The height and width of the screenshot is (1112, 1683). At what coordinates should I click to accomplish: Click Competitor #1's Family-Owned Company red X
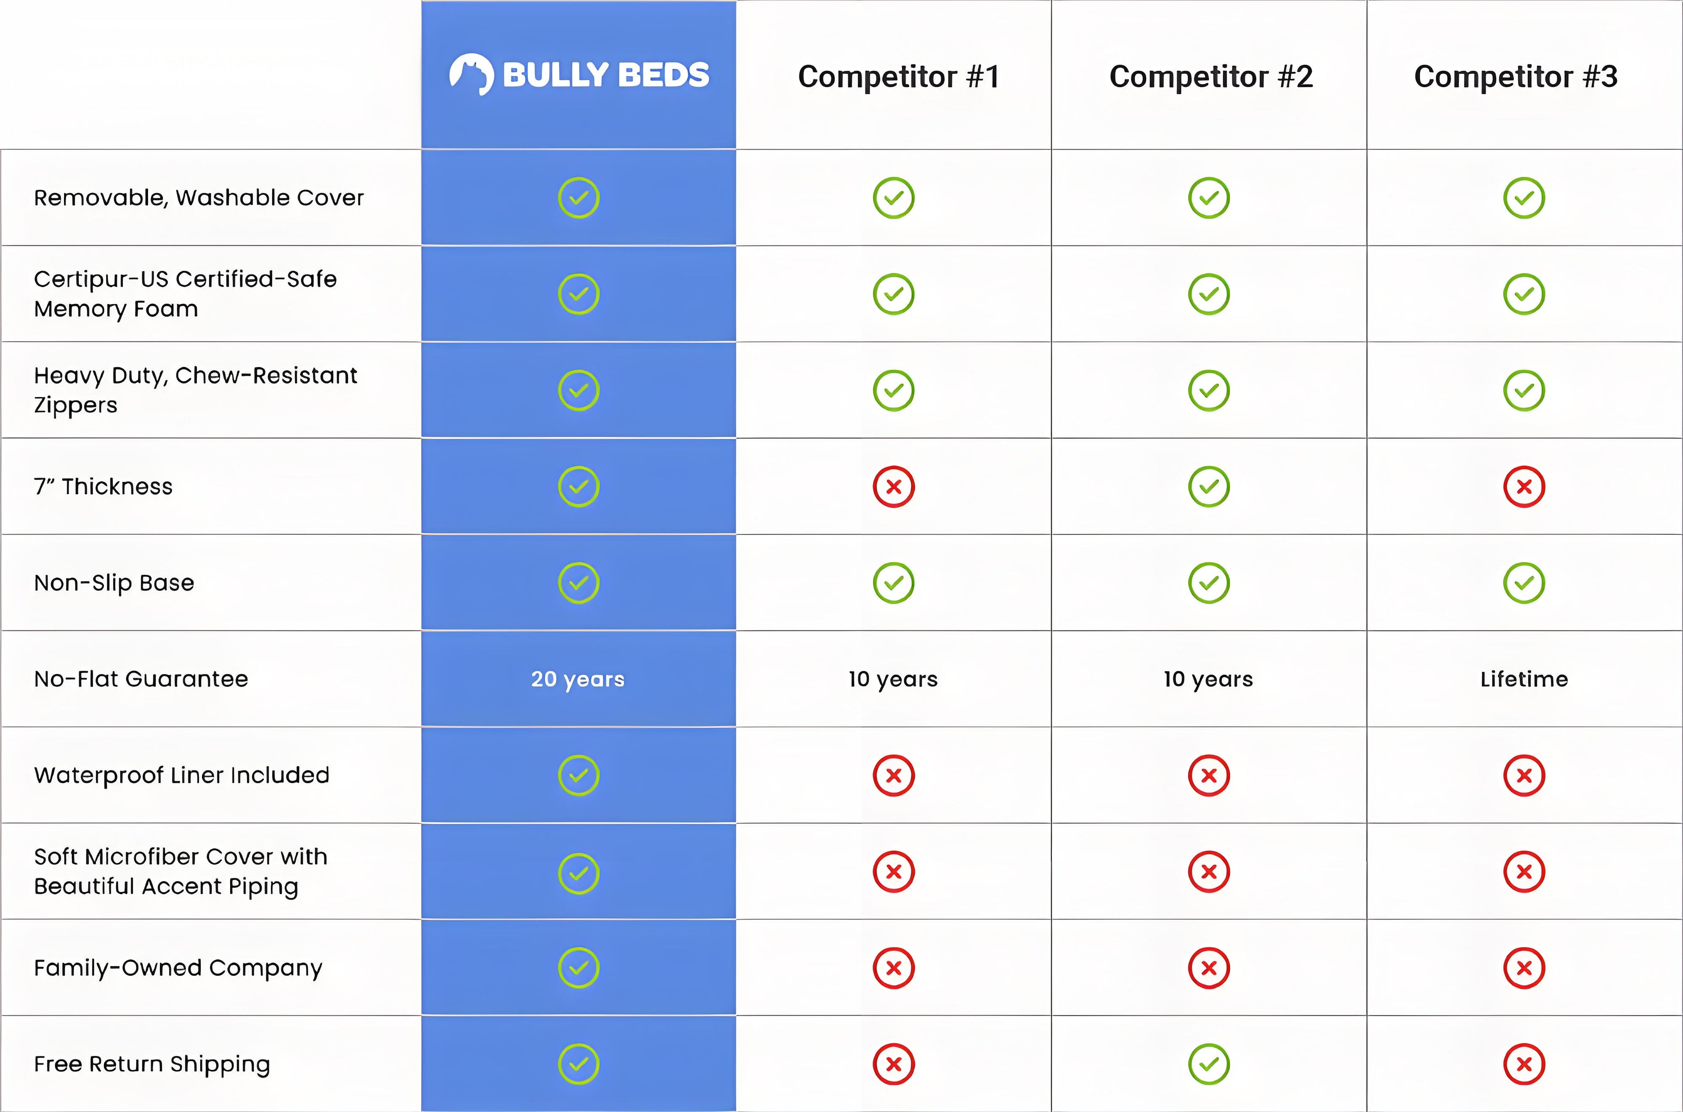[894, 967]
